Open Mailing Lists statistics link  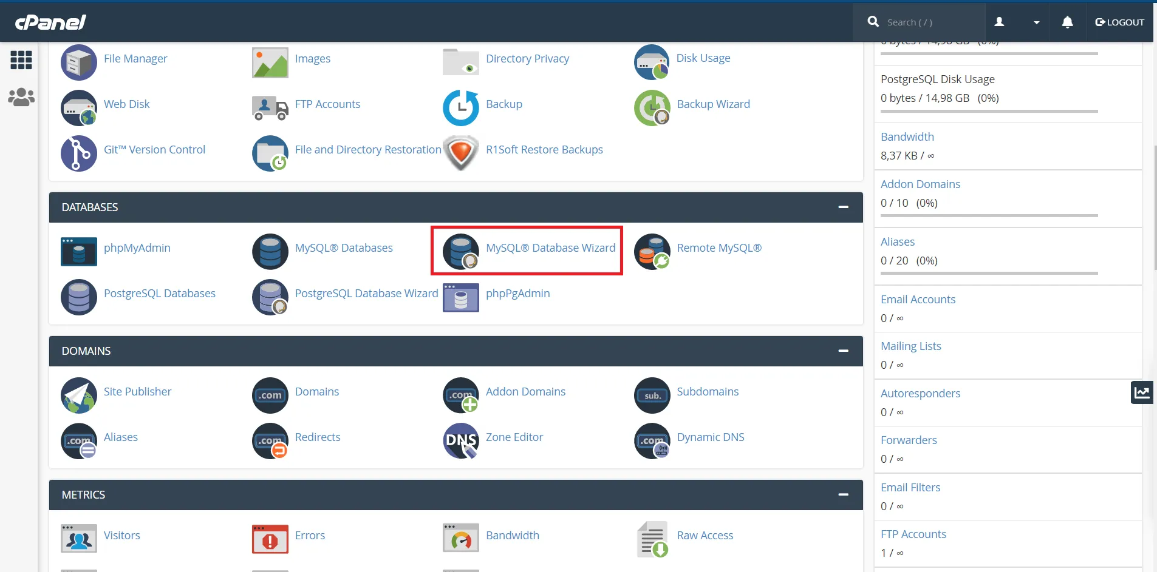click(x=911, y=346)
